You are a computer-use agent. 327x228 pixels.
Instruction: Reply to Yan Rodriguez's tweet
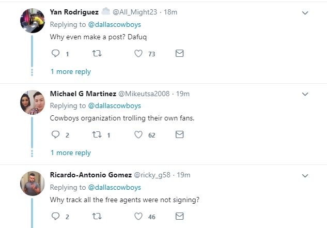56,53
